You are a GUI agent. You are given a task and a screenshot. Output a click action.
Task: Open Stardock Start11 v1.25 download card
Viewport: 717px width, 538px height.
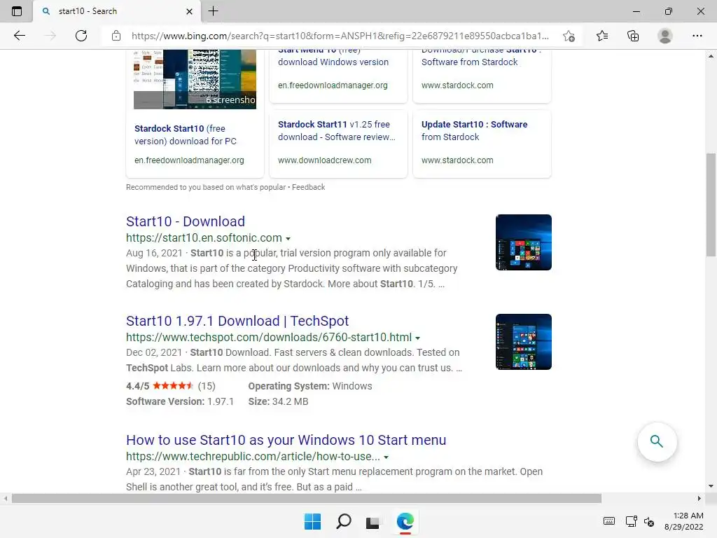point(338,143)
